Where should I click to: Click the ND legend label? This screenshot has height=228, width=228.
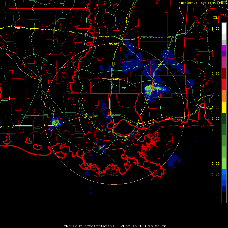tap(218, 197)
